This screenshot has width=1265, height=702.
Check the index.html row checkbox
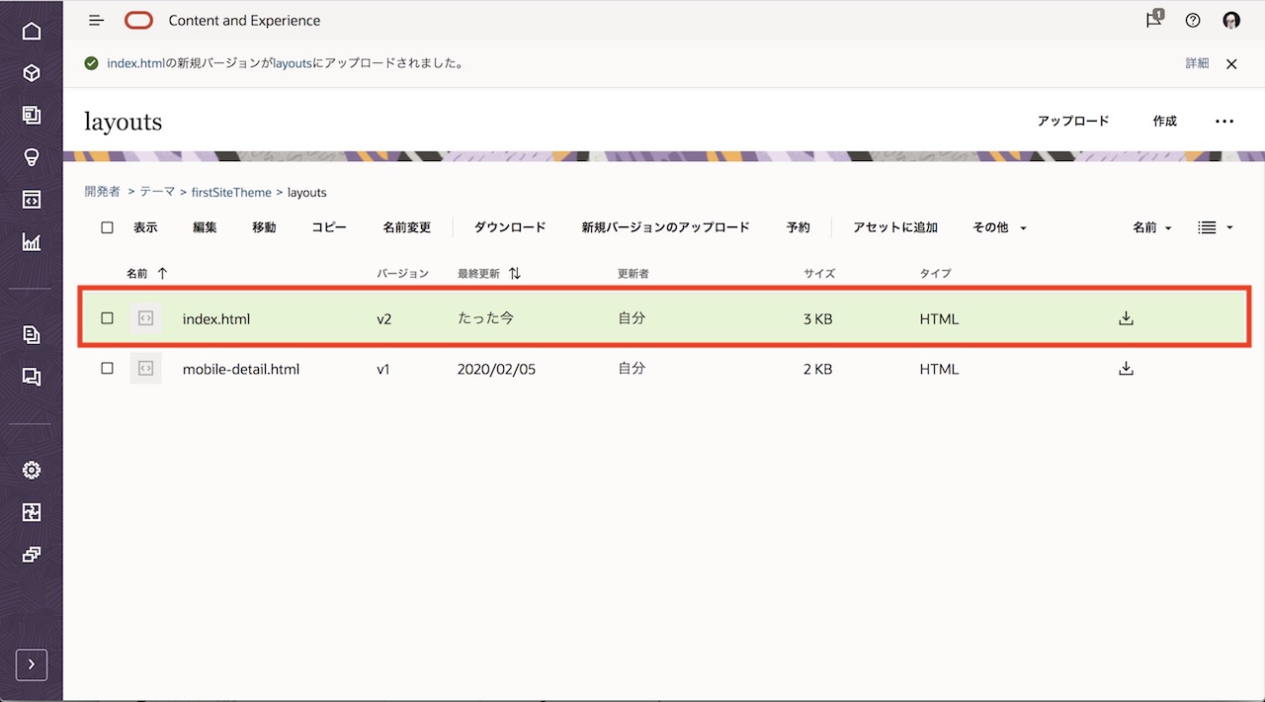[x=108, y=318]
